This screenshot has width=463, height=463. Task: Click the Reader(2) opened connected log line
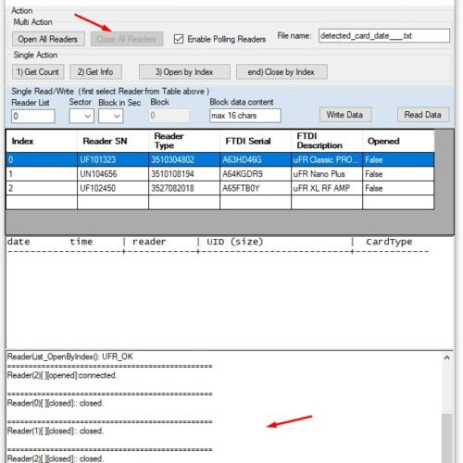tap(62, 375)
